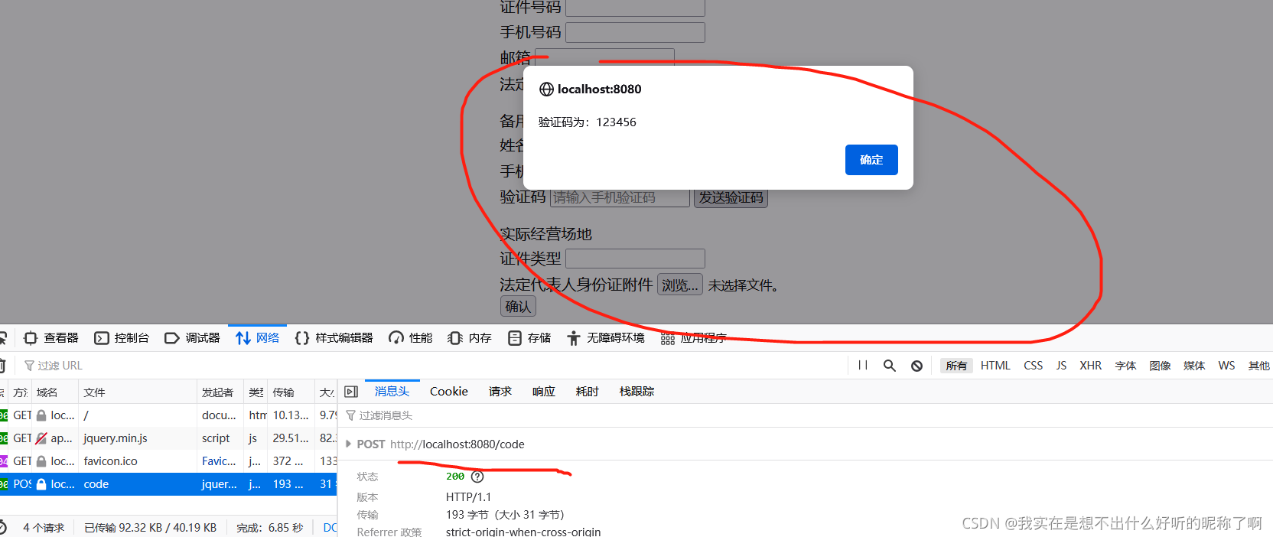The height and width of the screenshot is (537, 1273).
Task: Click the 过滤消息头 filter headers field
Action: (x=807, y=415)
